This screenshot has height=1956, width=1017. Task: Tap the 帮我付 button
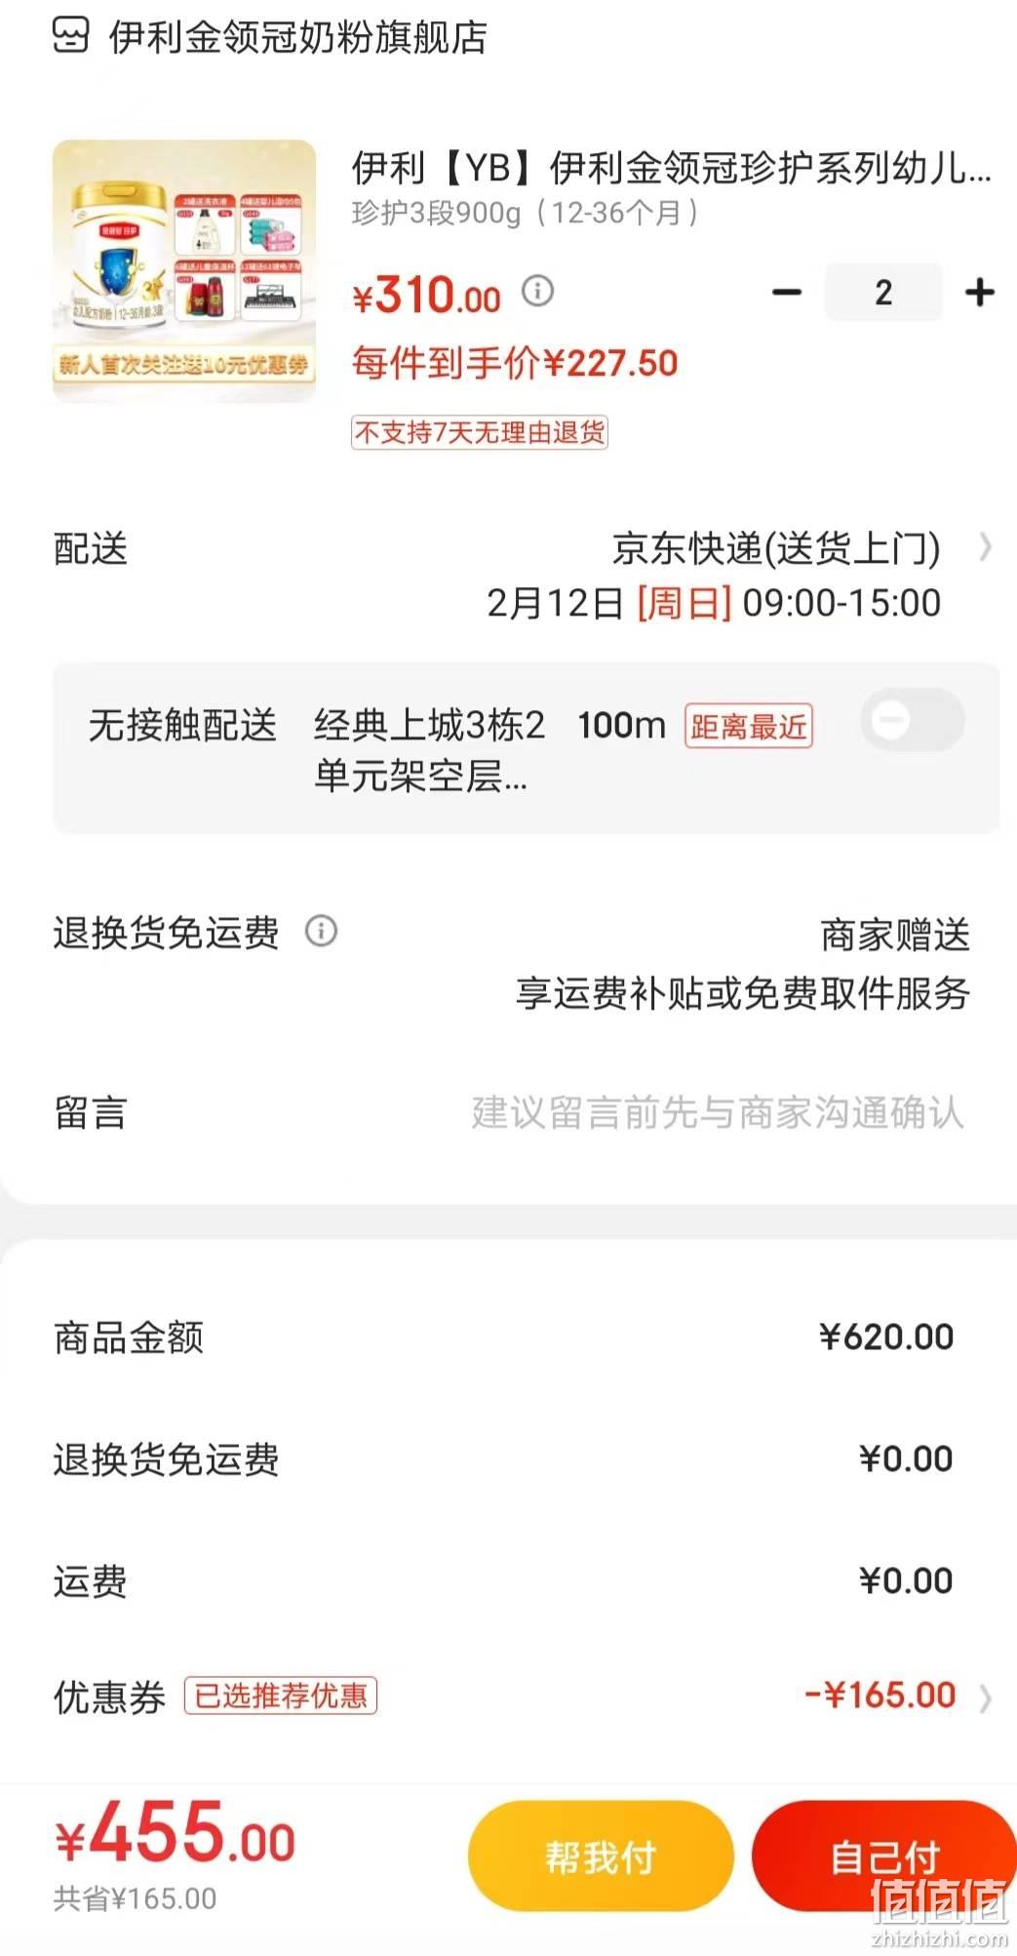[601, 1856]
